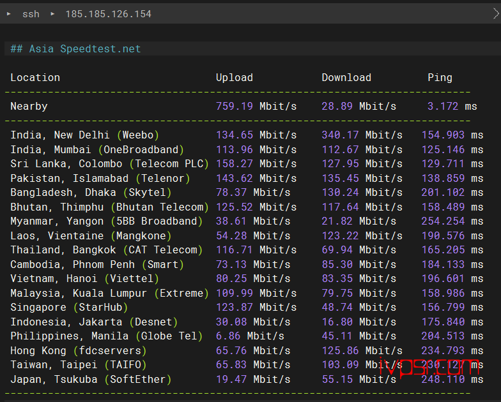This screenshot has height=402, width=501.
Task: Click the arrow before the IP address
Action: tap(52, 14)
